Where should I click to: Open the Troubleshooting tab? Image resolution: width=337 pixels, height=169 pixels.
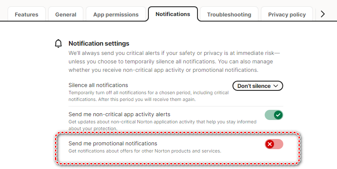pyautogui.click(x=229, y=14)
